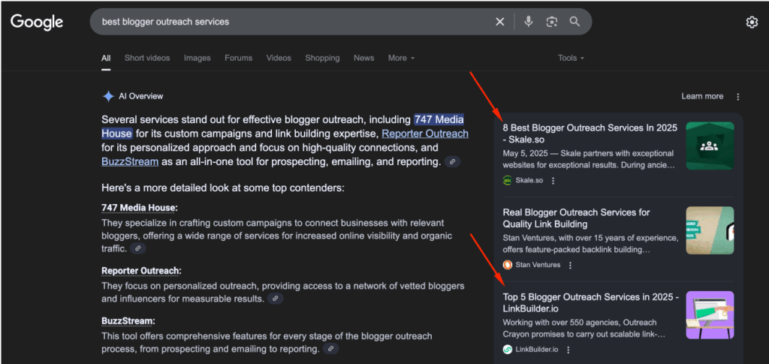This screenshot has width=769, height=364.
Task: Select the All results tab
Action: tap(106, 58)
